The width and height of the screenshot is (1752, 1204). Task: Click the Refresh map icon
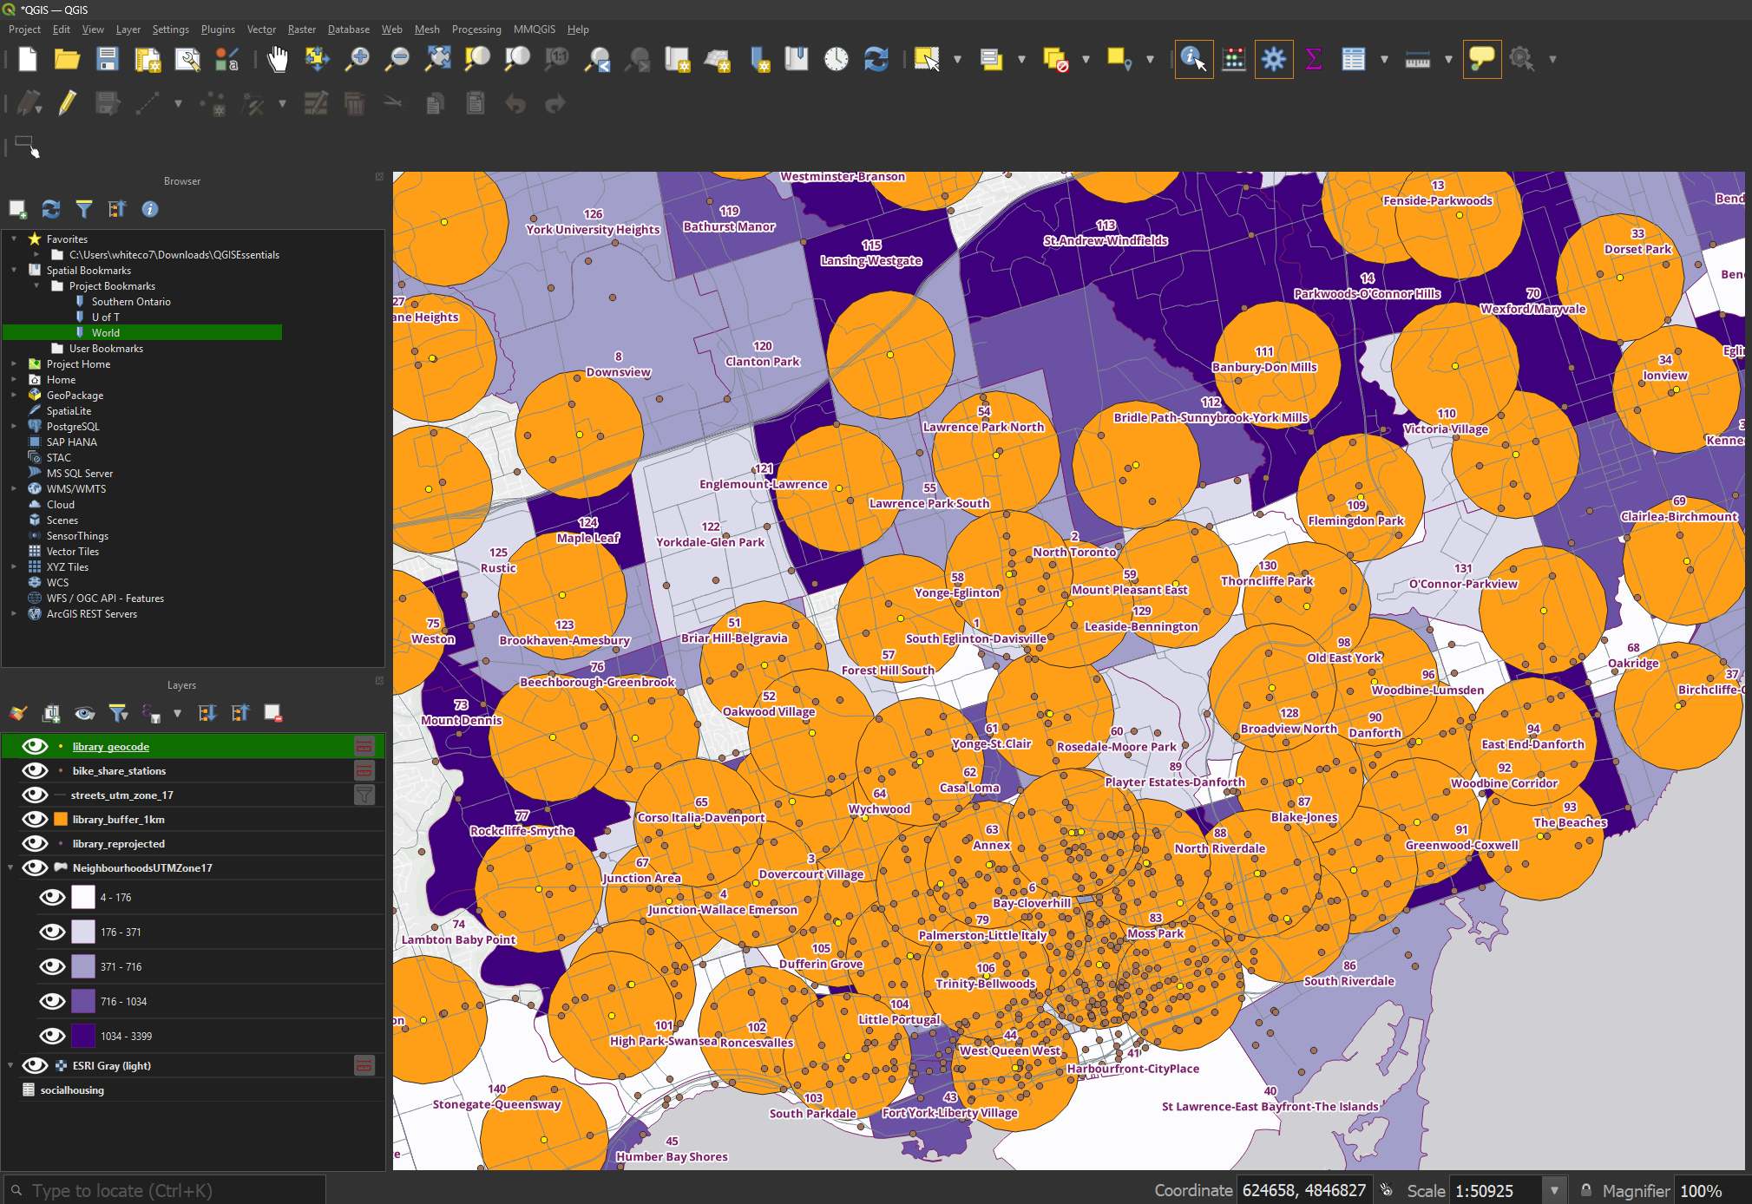click(876, 59)
